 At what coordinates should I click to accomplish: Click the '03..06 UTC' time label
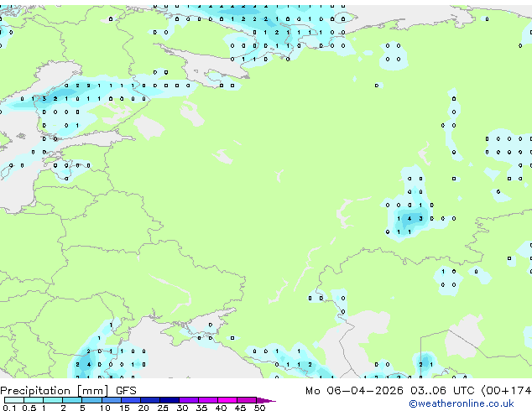tap(442, 391)
